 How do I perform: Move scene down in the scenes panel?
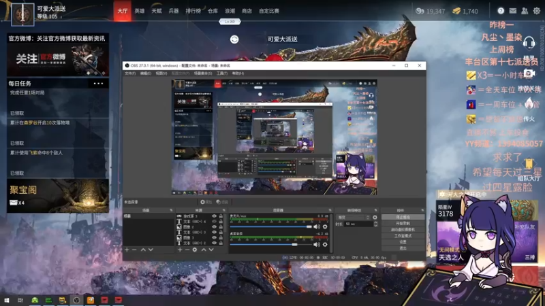[x=151, y=250]
